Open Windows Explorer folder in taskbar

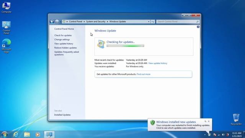click(x=27, y=135)
